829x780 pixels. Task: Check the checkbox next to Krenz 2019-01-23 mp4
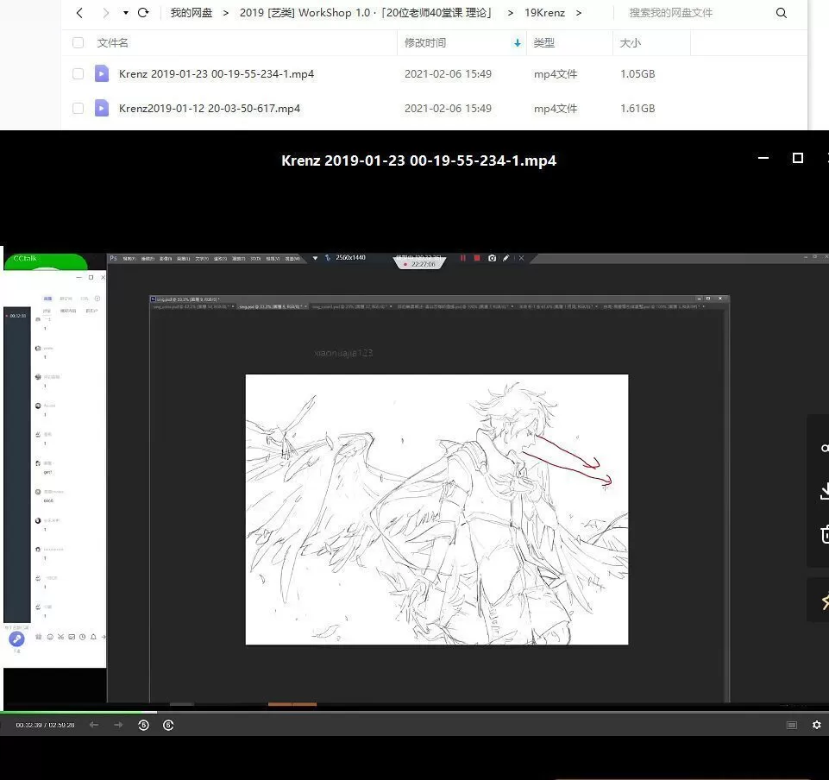point(78,73)
